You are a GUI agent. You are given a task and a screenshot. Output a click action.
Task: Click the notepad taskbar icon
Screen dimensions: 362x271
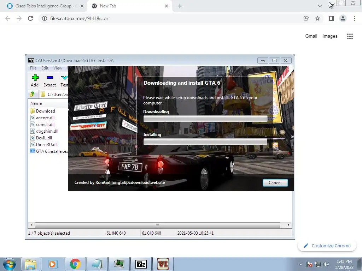point(97,264)
